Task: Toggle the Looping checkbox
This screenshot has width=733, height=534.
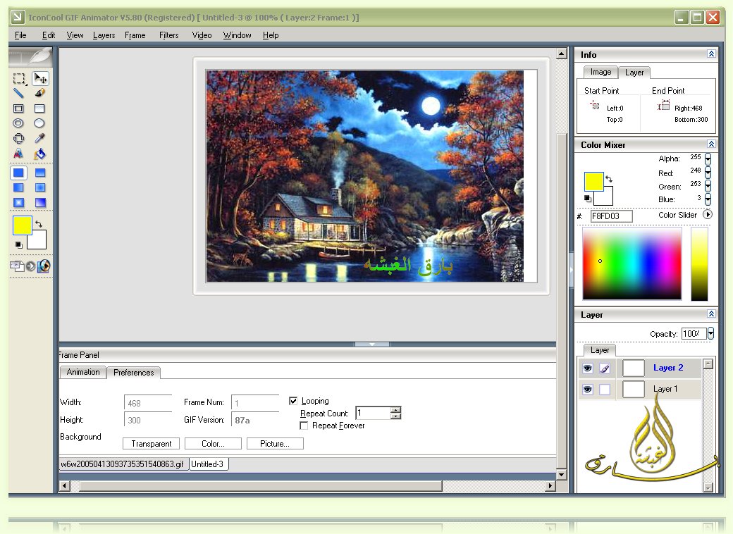Action: (293, 401)
